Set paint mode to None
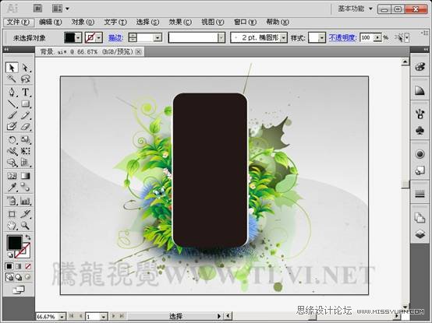This screenshot has height=323, width=432. tap(28, 266)
